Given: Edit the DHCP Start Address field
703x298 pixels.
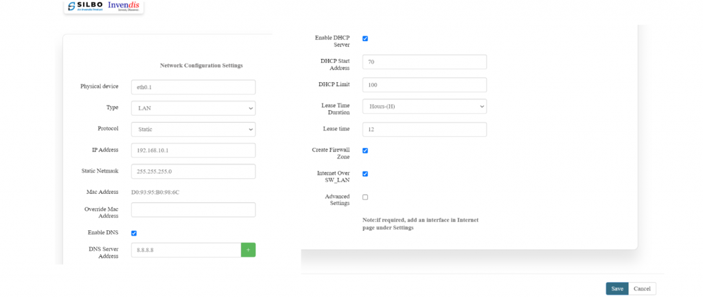Looking at the screenshot, I should click(424, 62).
